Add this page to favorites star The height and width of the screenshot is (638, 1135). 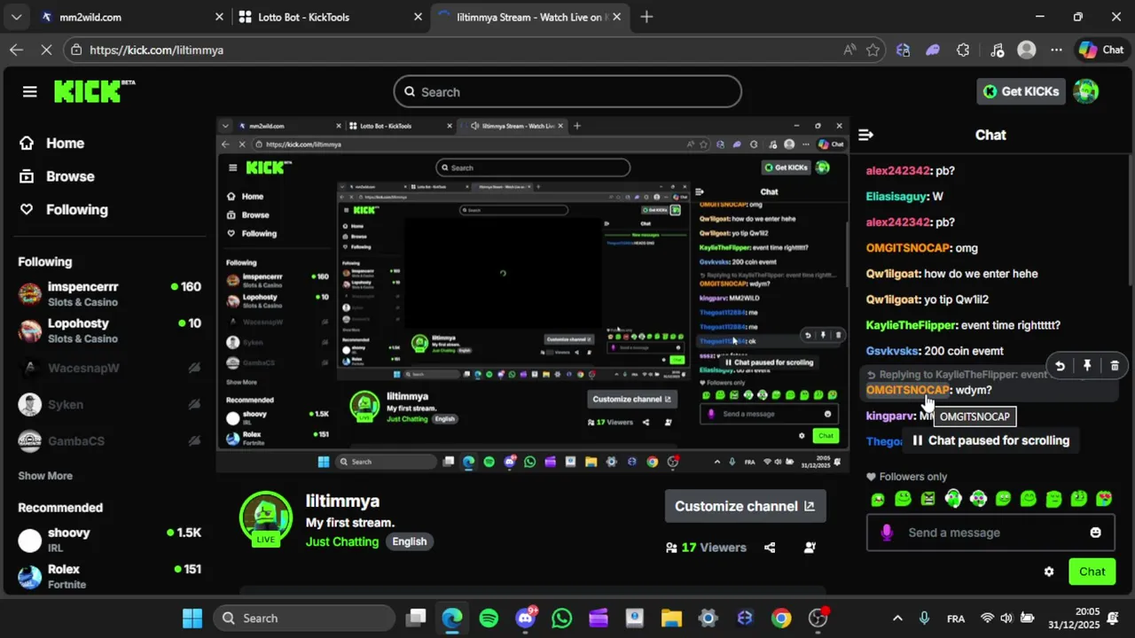pos(873,50)
